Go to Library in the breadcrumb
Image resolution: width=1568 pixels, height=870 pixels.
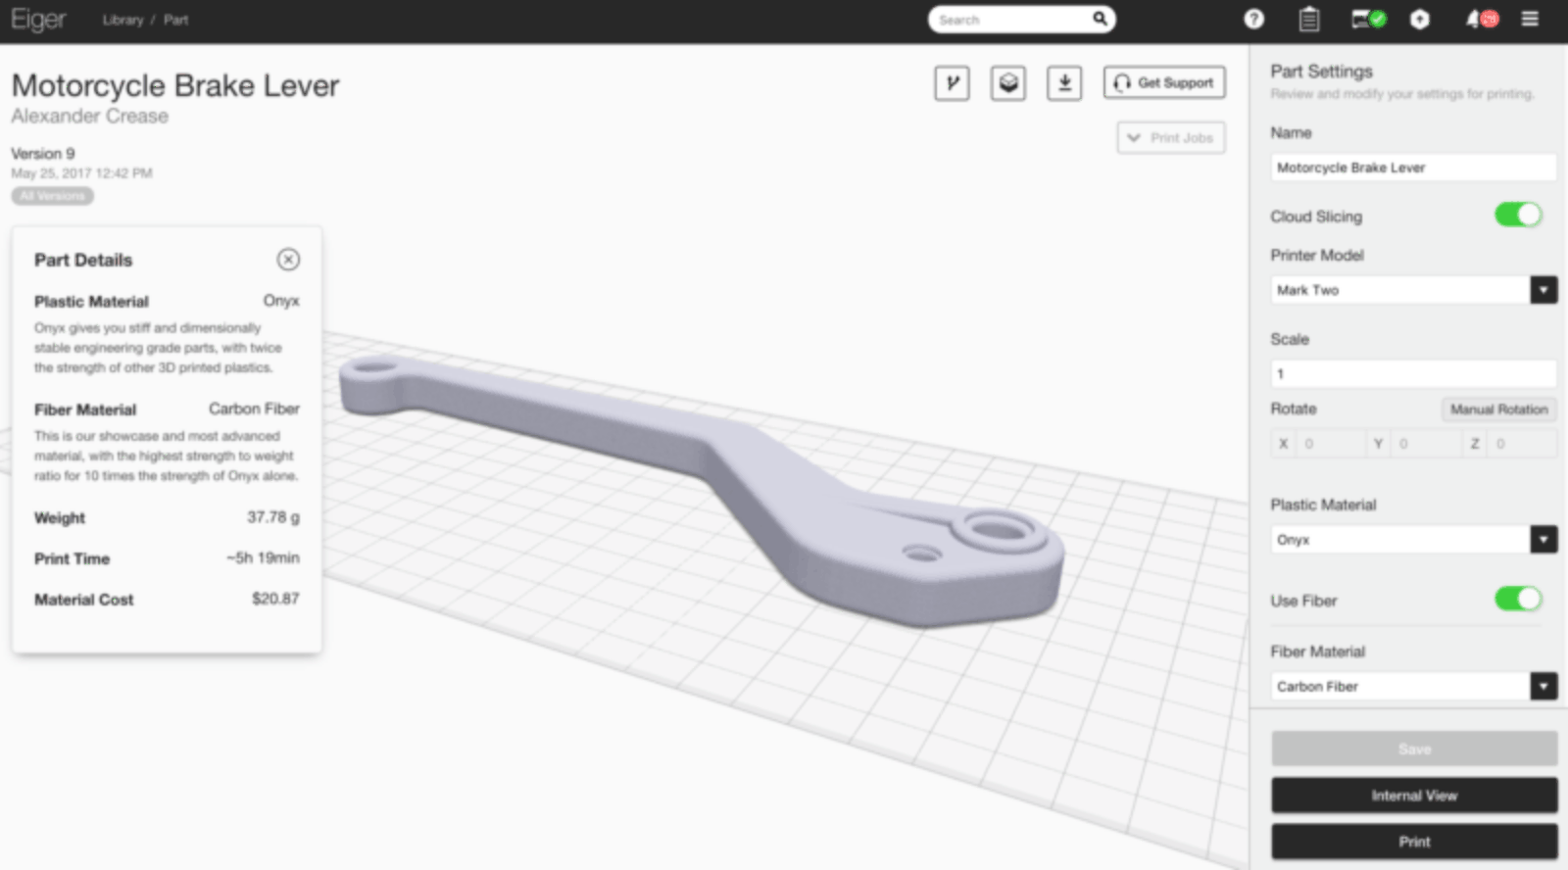tap(122, 20)
